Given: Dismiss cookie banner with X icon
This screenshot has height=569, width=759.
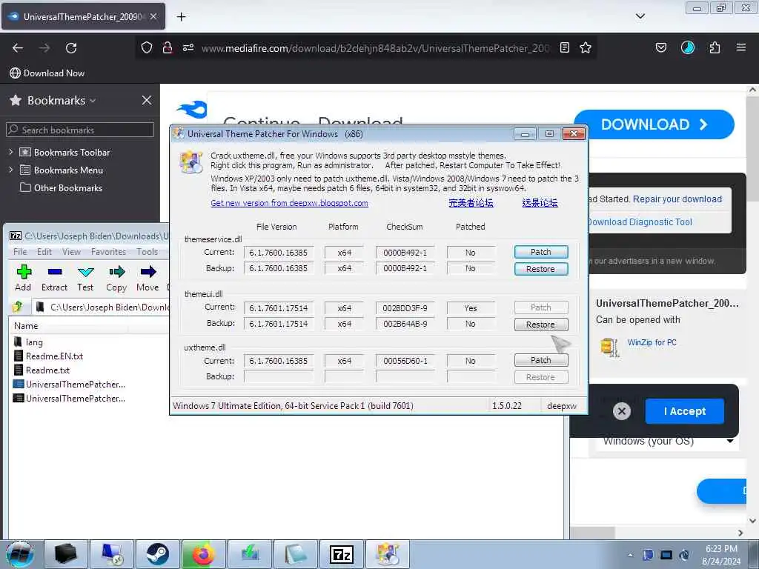Looking at the screenshot, I should pos(622,411).
